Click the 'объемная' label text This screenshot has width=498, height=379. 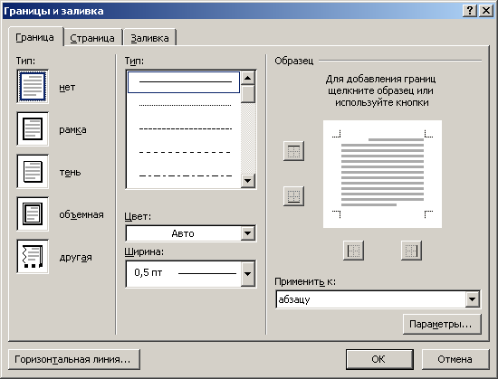pos(81,214)
